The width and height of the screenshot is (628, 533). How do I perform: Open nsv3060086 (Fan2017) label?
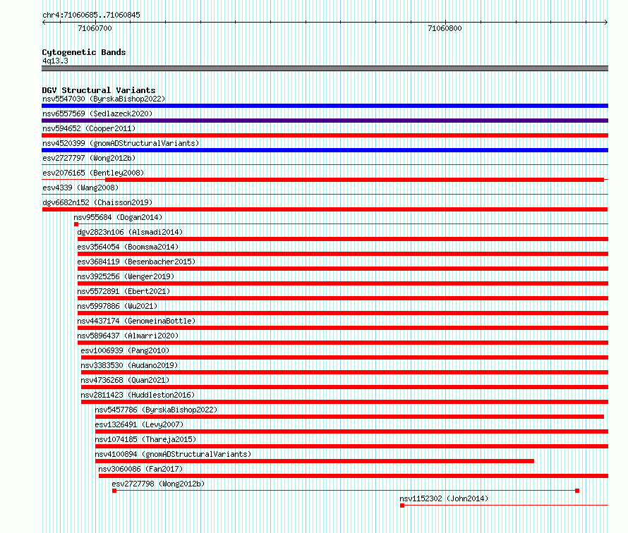[140, 469]
